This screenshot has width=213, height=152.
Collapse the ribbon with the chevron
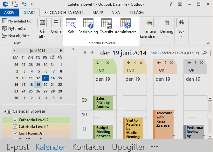208,43
